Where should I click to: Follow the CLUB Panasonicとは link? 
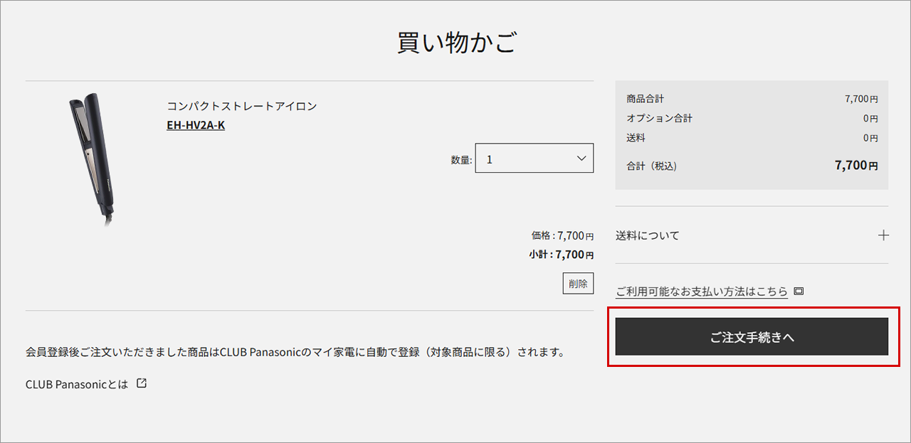coord(77,384)
